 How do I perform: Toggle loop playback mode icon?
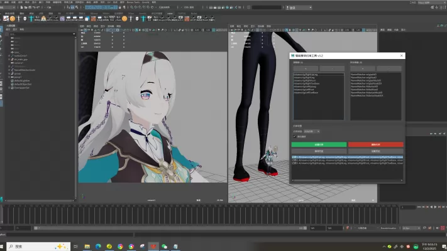(424, 228)
